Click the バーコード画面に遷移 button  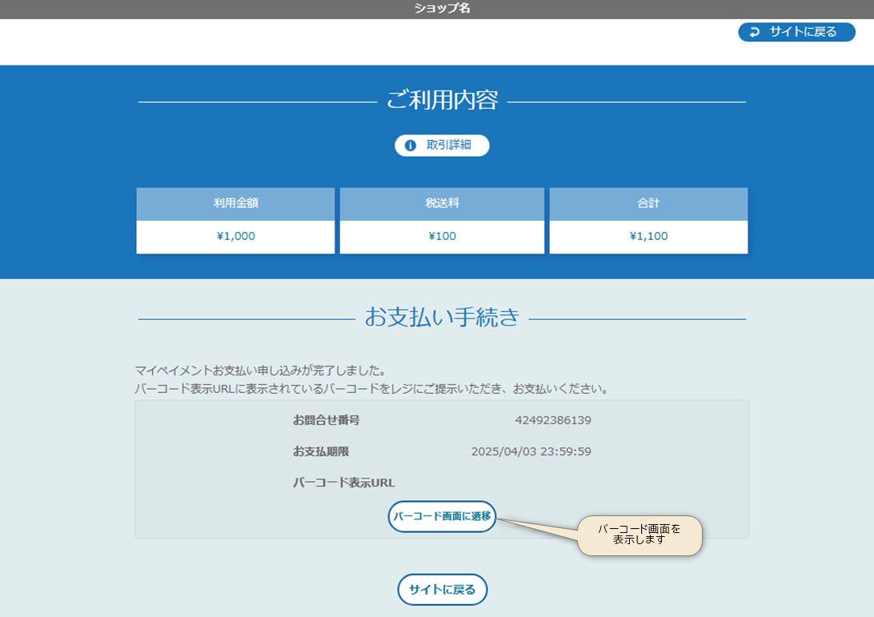[x=442, y=517]
